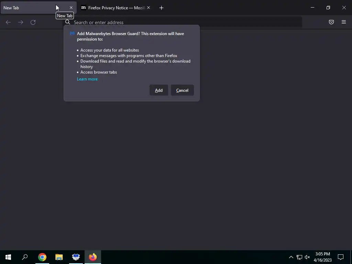Image resolution: width=352 pixels, height=264 pixels.
Task: Launch Google Chrome from the taskbar
Action: point(42,257)
